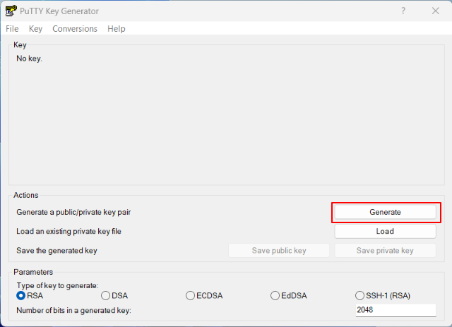Close the PuTTY Key Generator window
Image resolution: width=452 pixels, height=327 pixels.
(435, 11)
